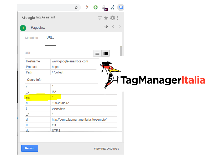Click the favorites star in Tag Assistant header

tap(106, 18)
